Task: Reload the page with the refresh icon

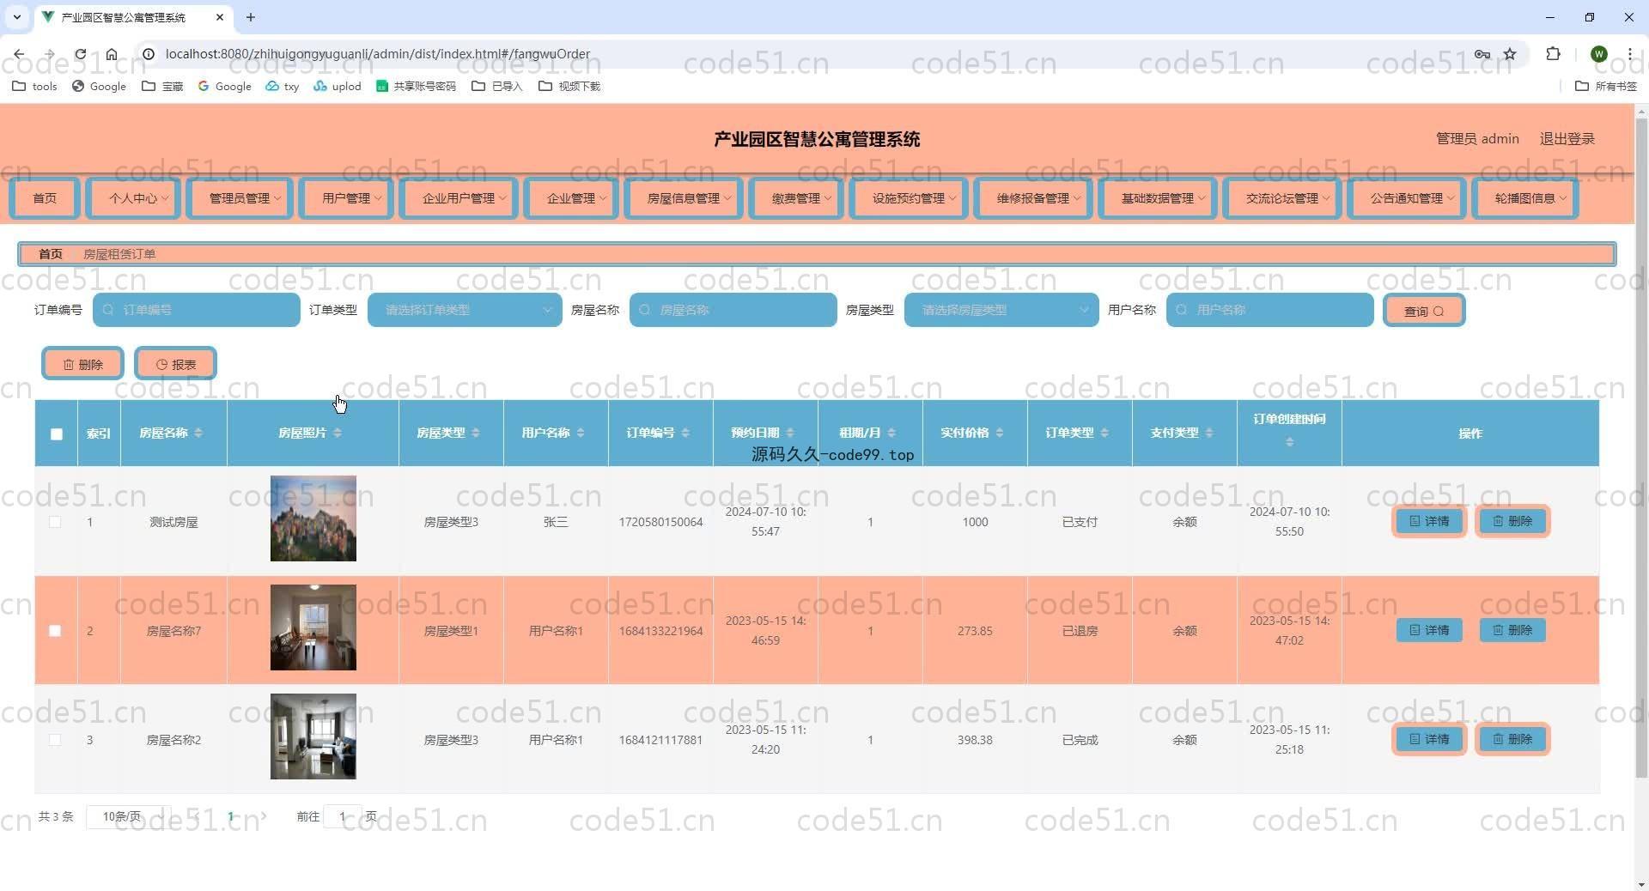Action: 80,54
